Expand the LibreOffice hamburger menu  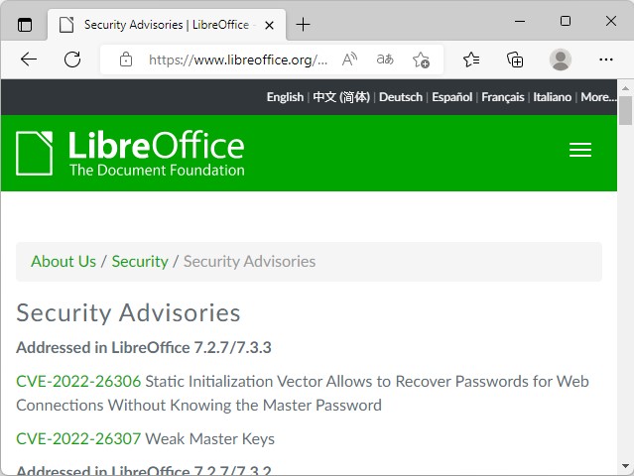[580, 150]
